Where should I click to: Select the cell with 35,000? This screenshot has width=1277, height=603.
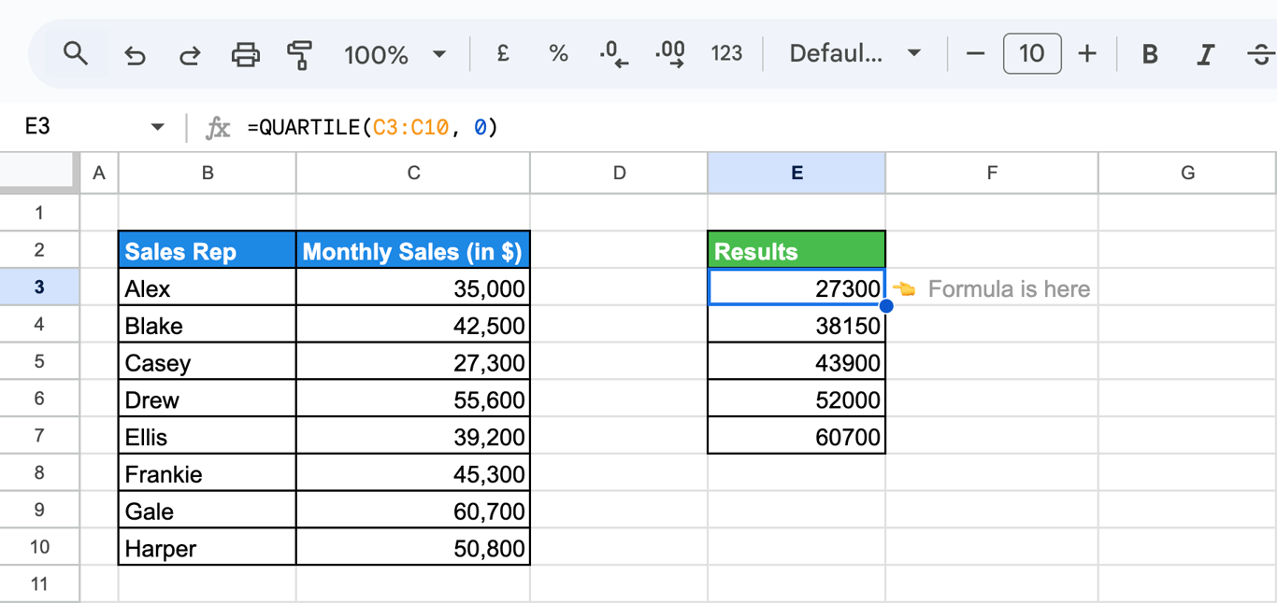[413, 287]
